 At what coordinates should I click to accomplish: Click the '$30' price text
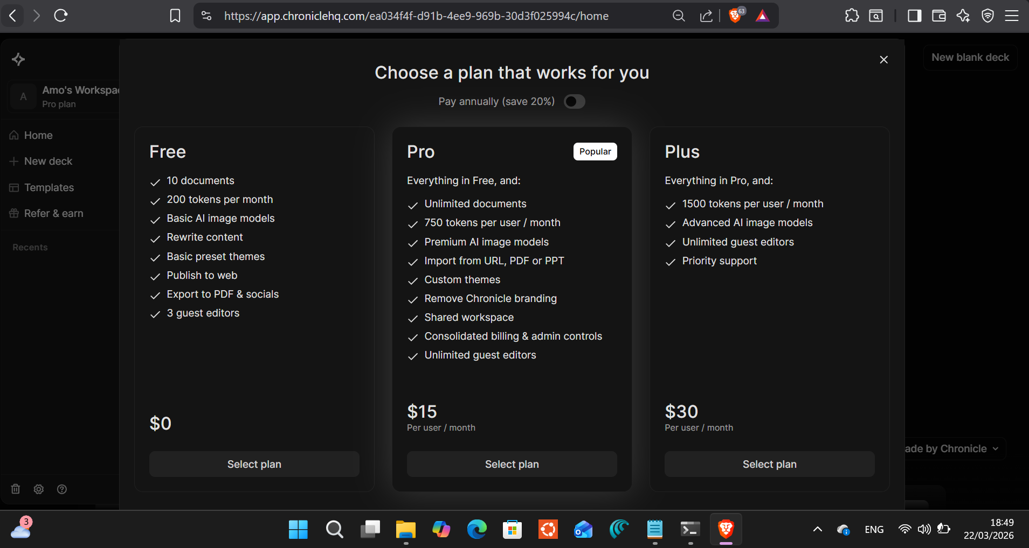681,411
